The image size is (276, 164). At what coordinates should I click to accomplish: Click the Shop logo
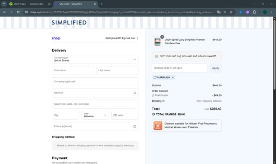click(56, 38)
